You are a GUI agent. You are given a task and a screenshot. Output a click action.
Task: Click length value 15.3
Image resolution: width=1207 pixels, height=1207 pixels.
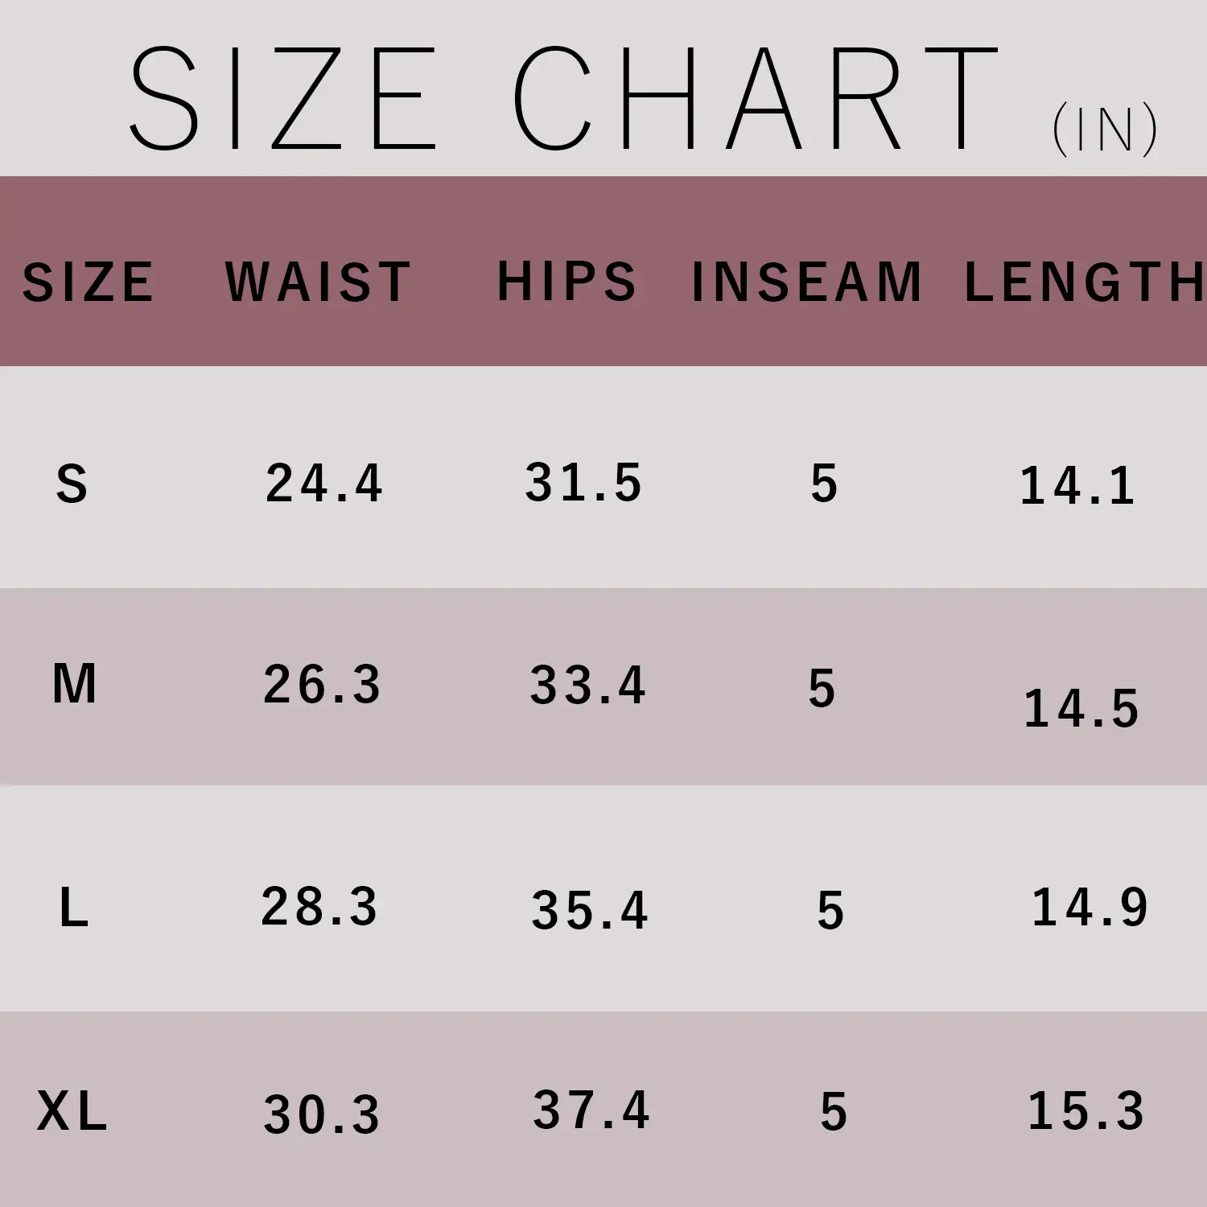tap(1085, 1111)
